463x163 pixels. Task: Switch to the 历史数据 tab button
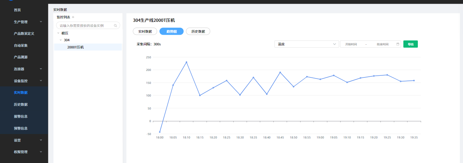pyautogui.click(x=198, y=31)
